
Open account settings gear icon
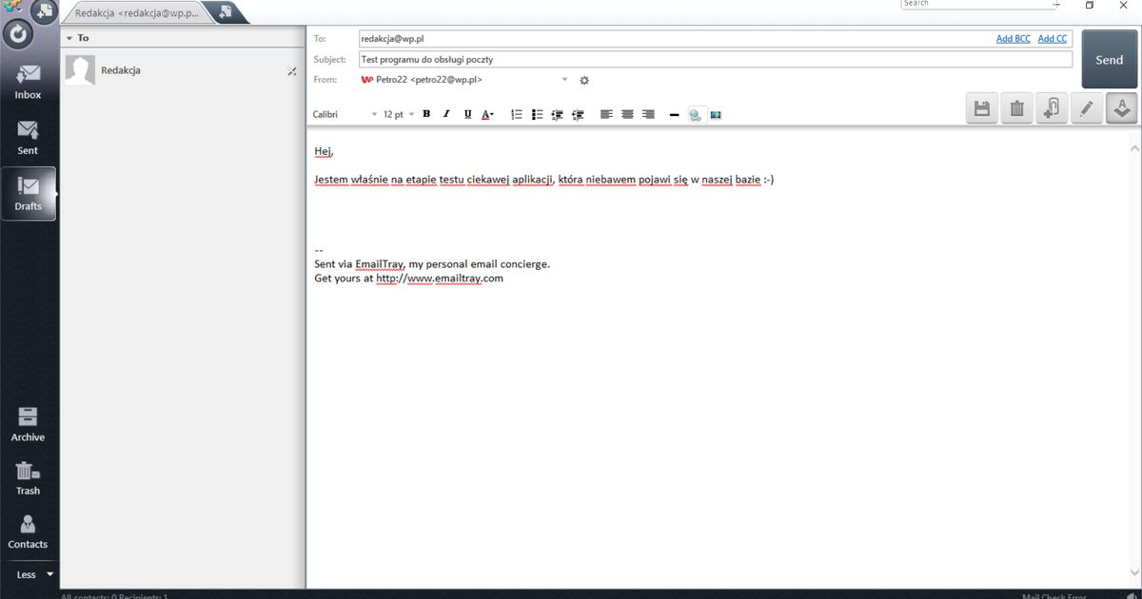click(584, 80)
